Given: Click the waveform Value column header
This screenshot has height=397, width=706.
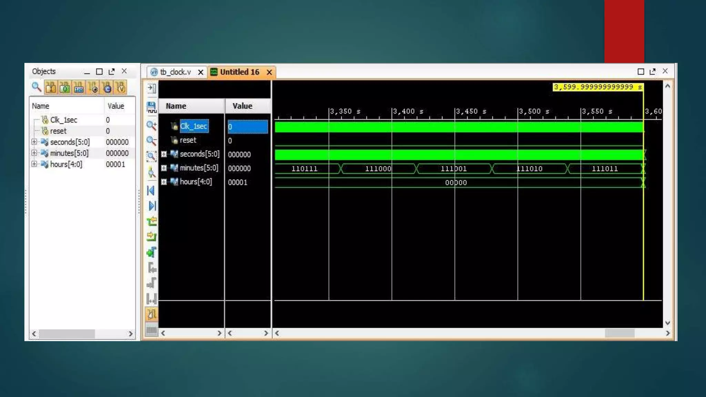Looking at the screenshot, I should [248, 106].
